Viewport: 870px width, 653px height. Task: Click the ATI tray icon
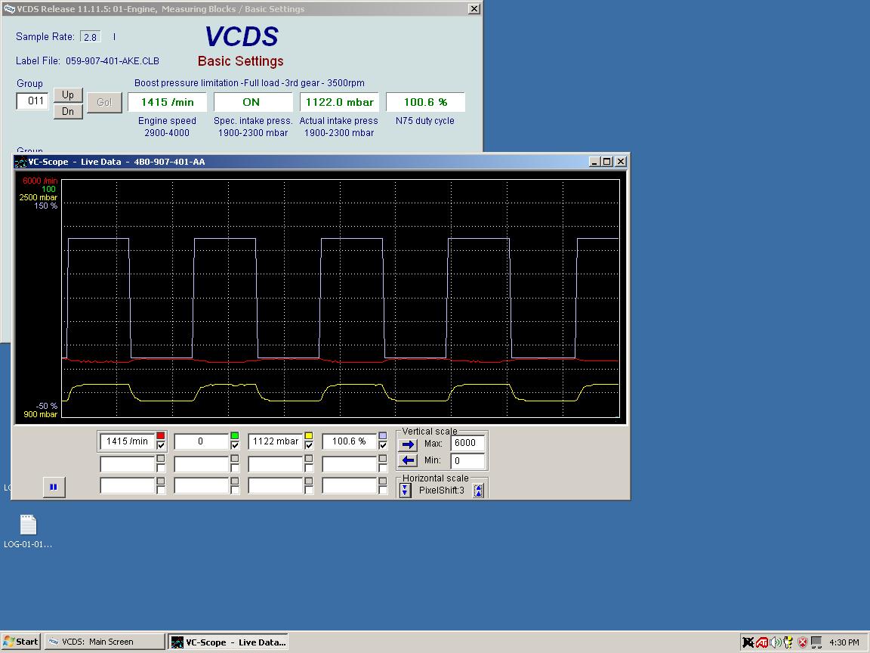[x=762, y=642]
